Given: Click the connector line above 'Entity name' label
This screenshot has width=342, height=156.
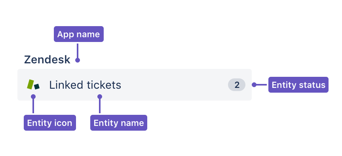Looking at the screenshot, I should pyautogui.click(x=100, y=106).
